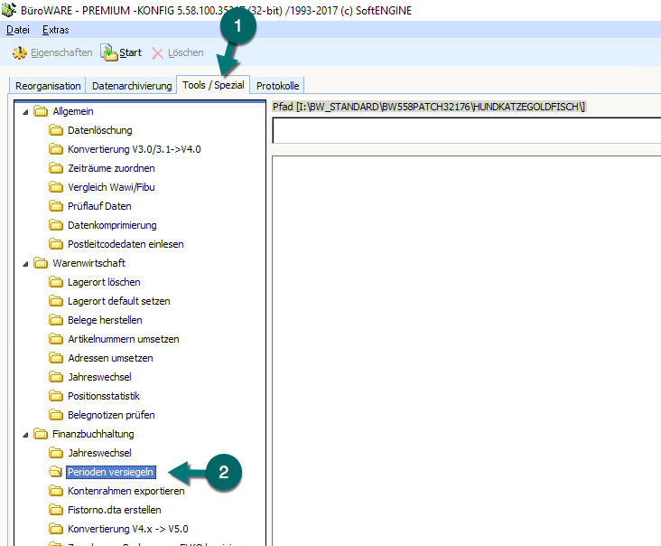
Task: Collapse the Warenwirtschaft tree node
Action: click(22, 263)
